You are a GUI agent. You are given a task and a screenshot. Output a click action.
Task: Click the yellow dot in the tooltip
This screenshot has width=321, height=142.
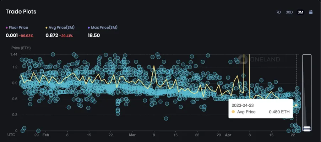pyautogui.click(x=233, y=112)
